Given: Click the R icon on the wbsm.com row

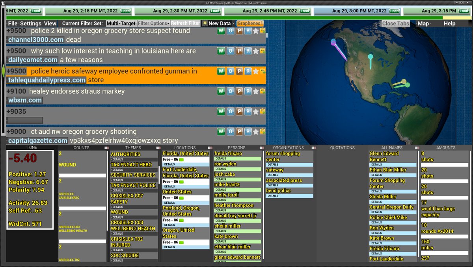Looking at the screenshot, I should (248, 91).
